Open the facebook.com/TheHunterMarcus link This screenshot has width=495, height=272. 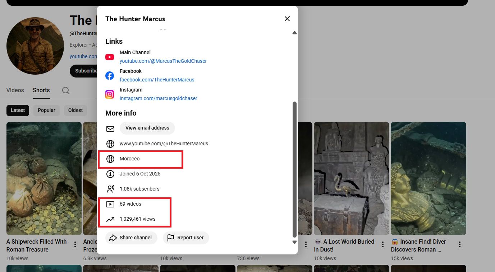pyautogui.click(x=157, y=79)
